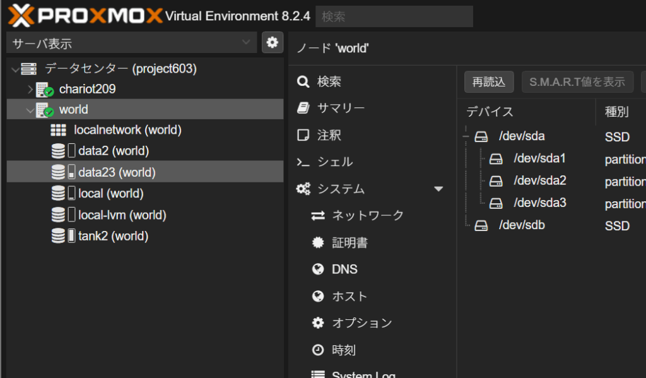Click the tank2 (world) storage icon
The height and width of the screenshot is (378, 646).
[x=62, y=236]
